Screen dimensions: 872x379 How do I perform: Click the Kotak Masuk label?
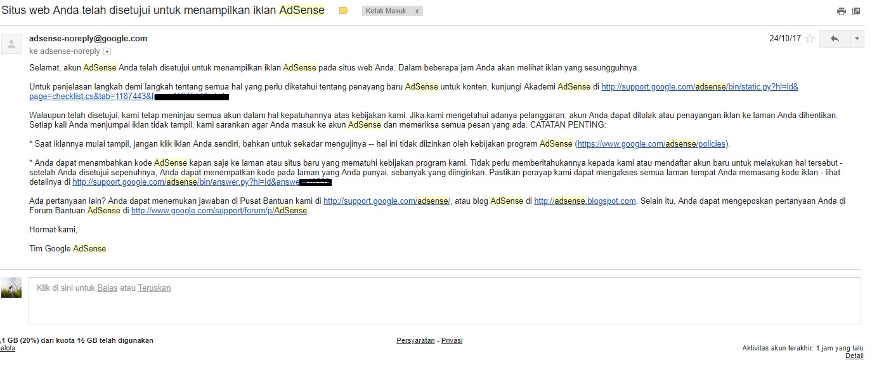tap(385, 11)
